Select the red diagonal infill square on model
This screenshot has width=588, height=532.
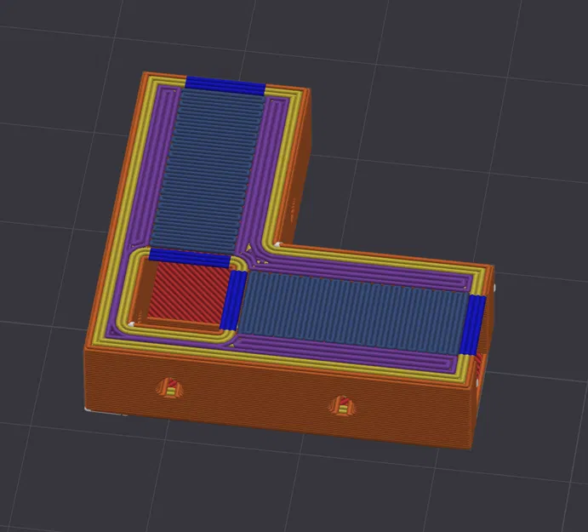[x=189, y=294]
